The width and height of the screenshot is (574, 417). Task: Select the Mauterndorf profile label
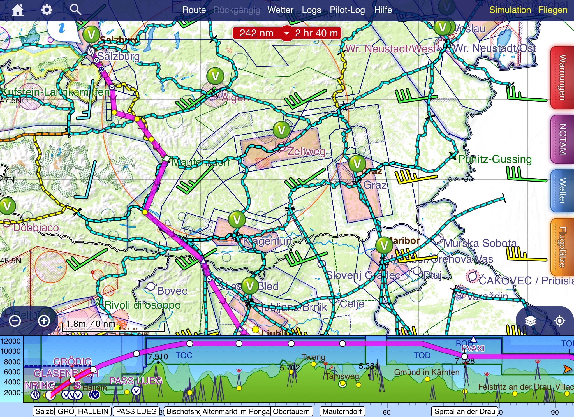[x=342, y=411]
